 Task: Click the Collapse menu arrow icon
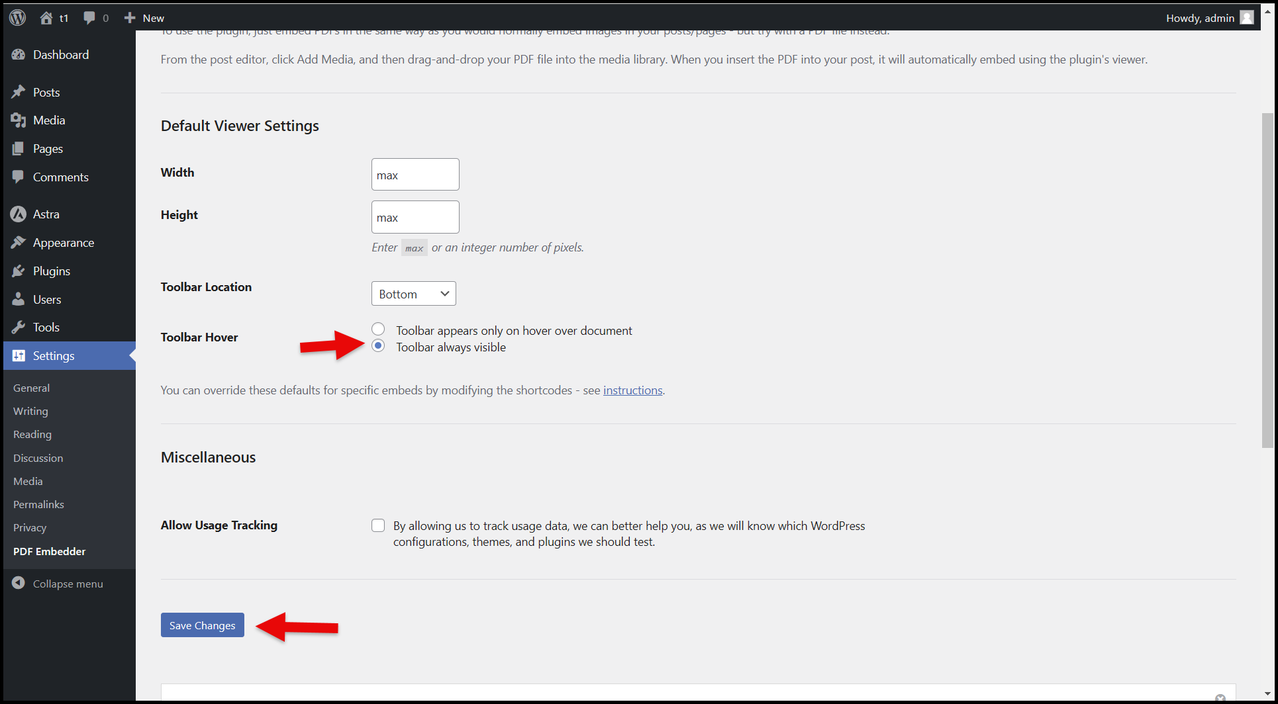coord(19,583)
